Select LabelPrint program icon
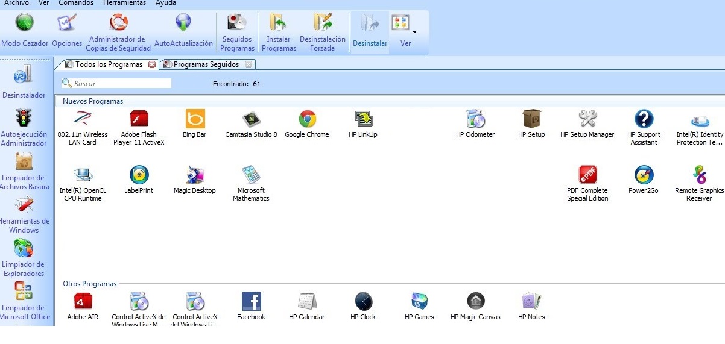Screen dimensions: 725x344 pyautogui.click(x=139, y=180)
